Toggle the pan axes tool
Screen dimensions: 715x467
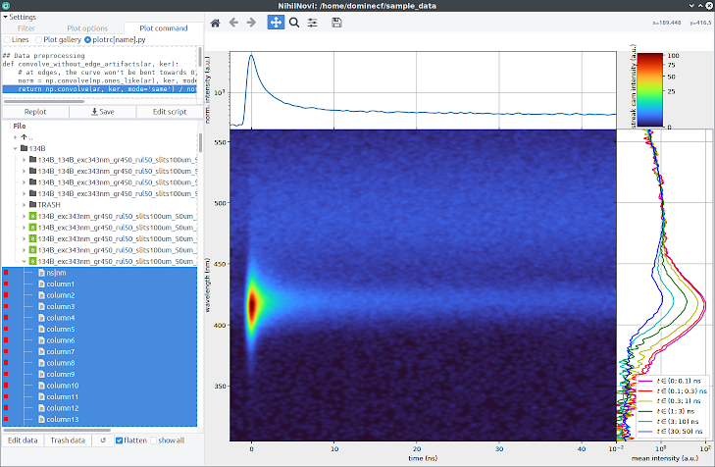[276, 23]
